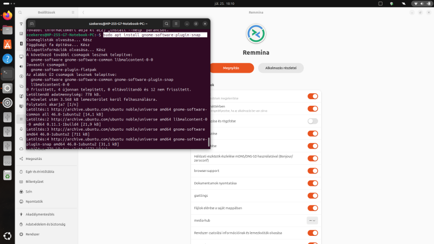Viewport: 434px width, 244px height.
Task: Switch off the gsettings permission
Action: (313, 196)
